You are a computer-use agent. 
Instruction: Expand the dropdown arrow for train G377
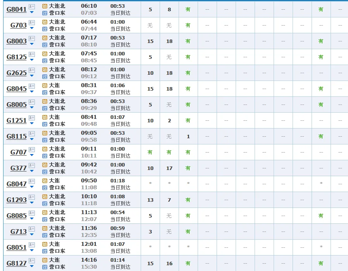click(32, 171)
